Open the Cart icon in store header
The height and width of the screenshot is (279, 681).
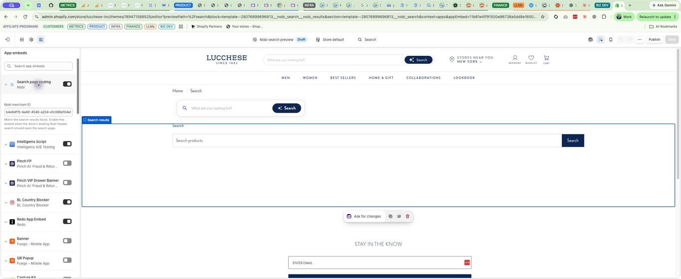click(x=546, y=59)
